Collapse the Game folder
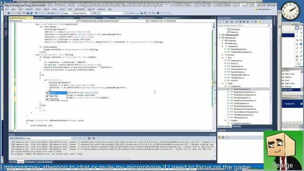 (x=223, y=84)
